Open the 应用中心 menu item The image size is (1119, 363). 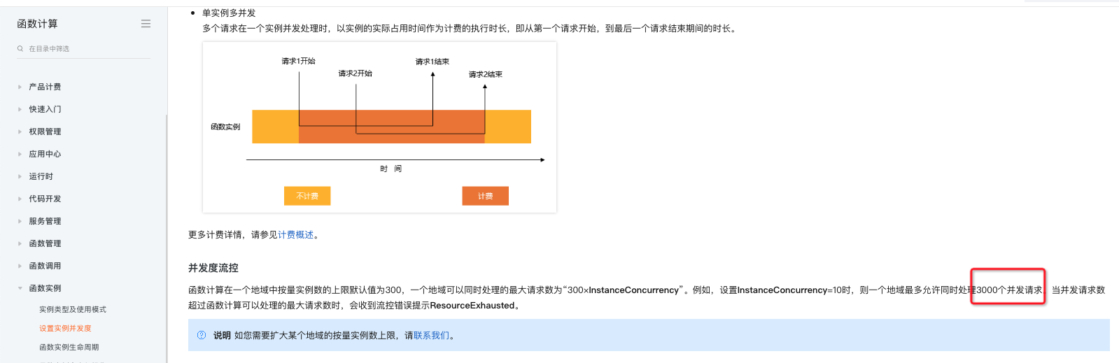pos(45,154)
